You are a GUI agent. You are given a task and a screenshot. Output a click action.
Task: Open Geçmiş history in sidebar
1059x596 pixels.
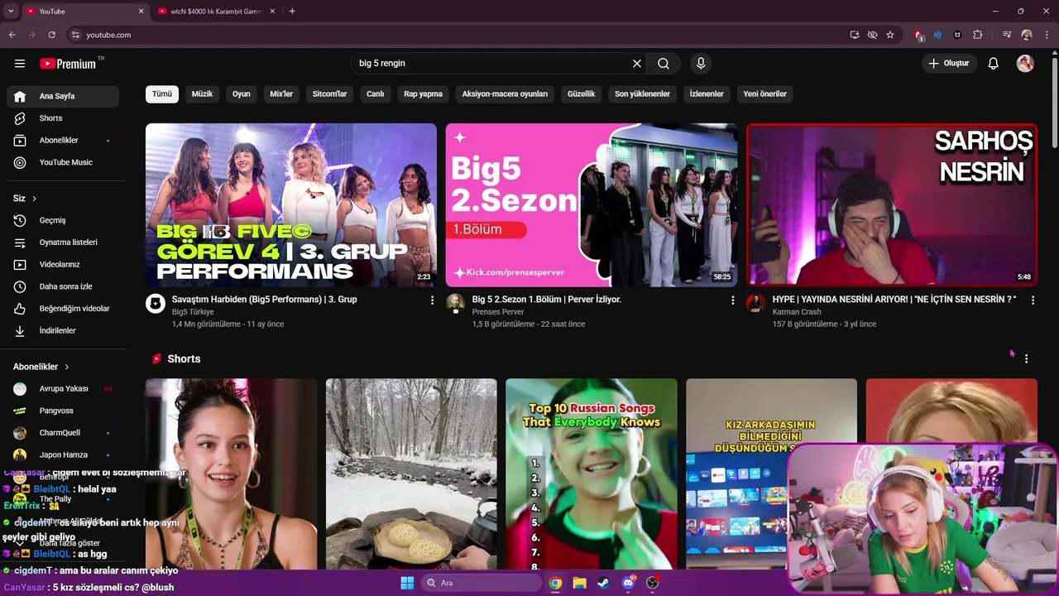(63, 220)
